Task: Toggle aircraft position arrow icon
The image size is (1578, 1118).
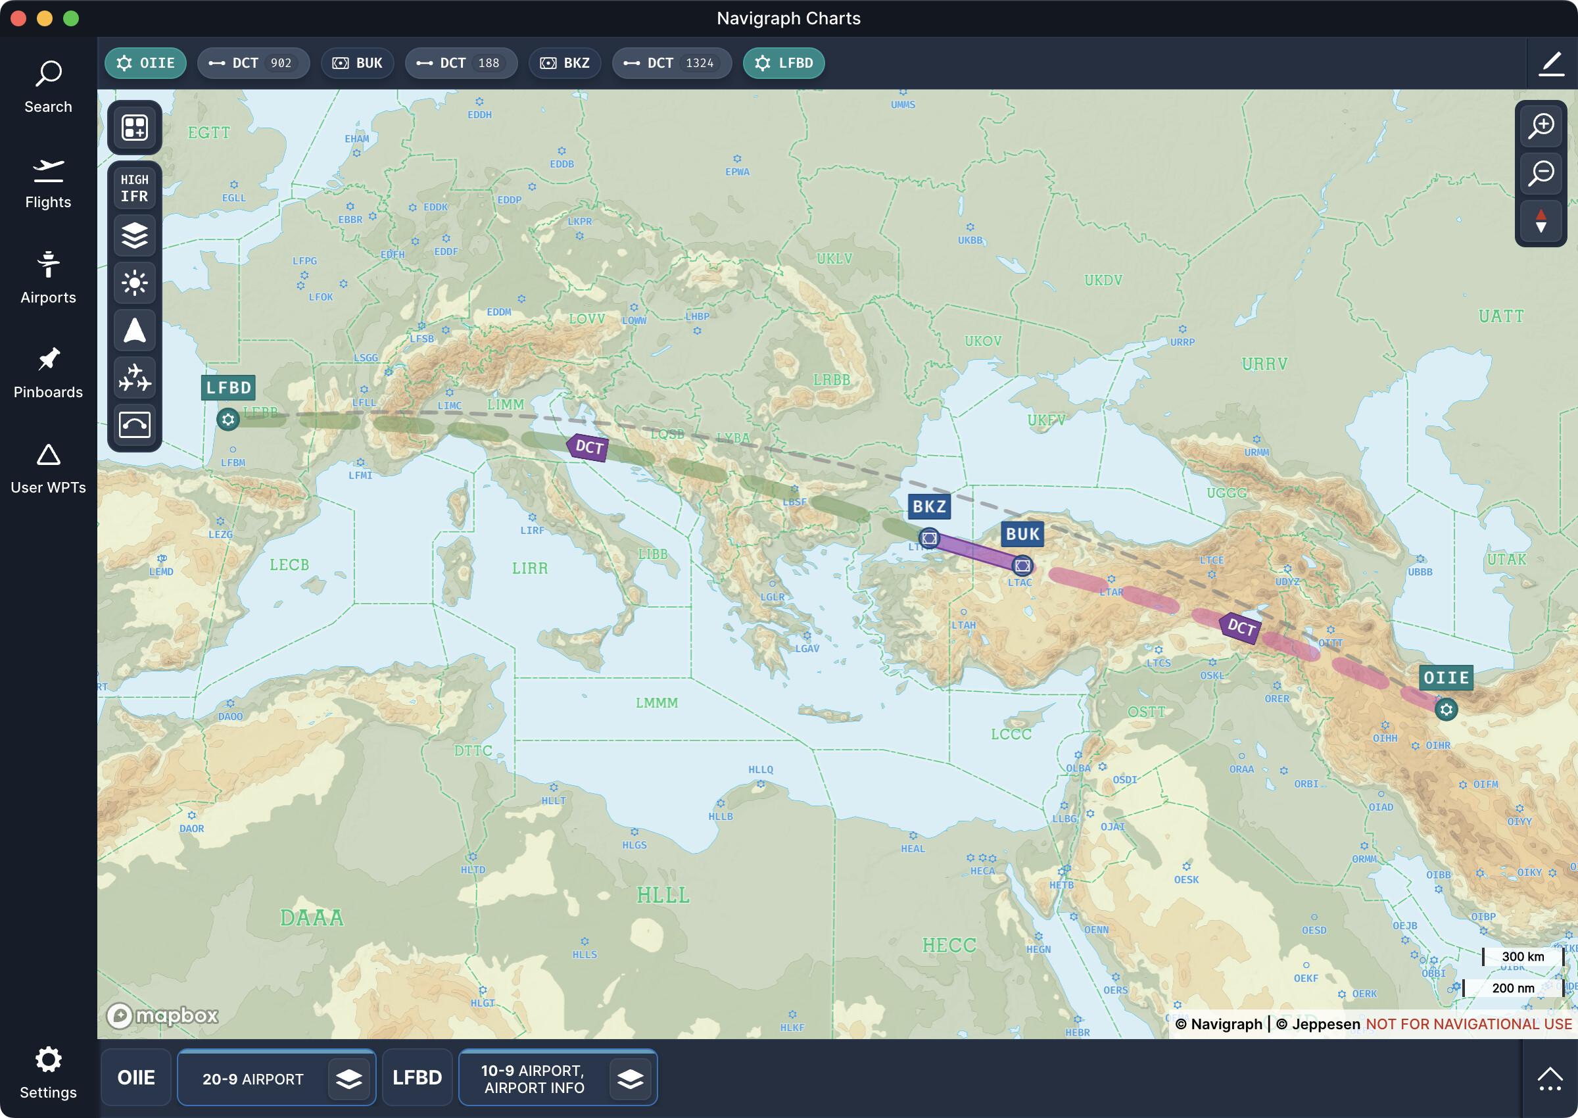Action: pos(135,330)
